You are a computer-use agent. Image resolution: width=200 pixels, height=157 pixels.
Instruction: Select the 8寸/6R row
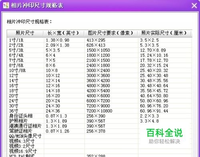[99, 65]
